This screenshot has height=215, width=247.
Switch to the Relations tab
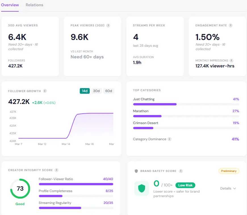tap(34, 5)
